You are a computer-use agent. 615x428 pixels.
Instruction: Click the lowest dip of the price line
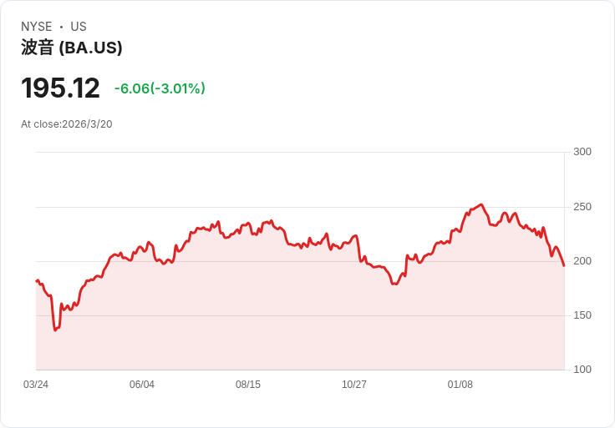click(x=55, y=330)
